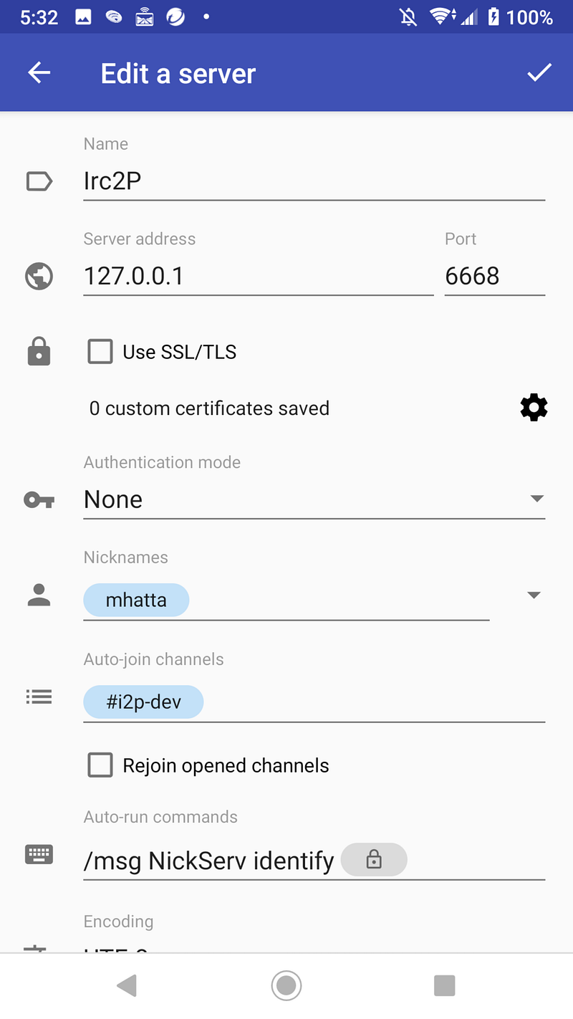Tap the padlock icon next to SSL/TLS

[x=39, y=352]
